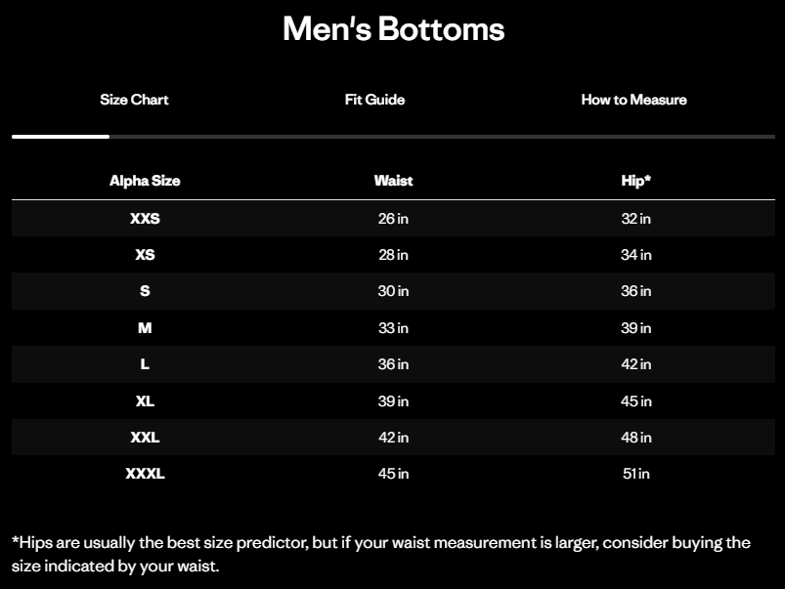Select the XL size row label
The image size is (785, 589).
(145, 401)
